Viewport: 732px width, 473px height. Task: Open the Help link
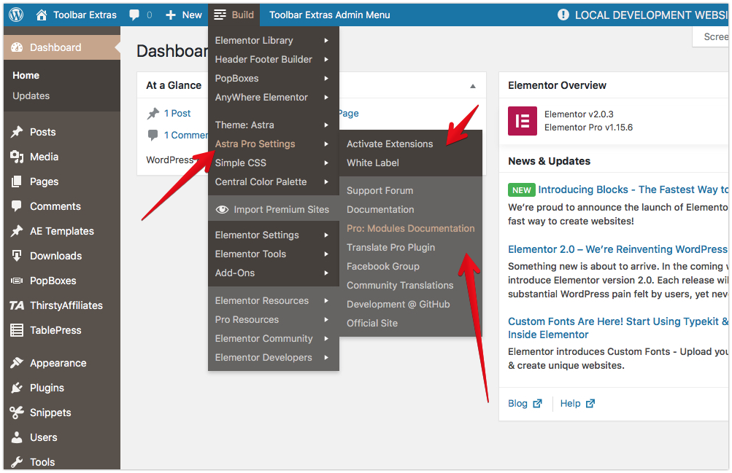pyautogui.click(x=570, y=404)
